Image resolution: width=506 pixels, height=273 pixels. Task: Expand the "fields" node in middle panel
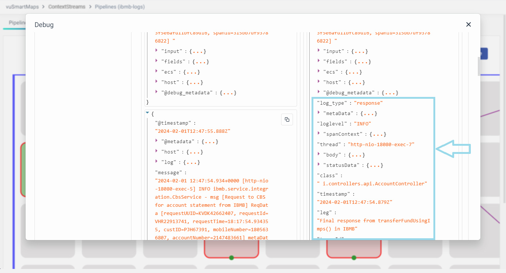pyautogui.click(x=157, y=61)
